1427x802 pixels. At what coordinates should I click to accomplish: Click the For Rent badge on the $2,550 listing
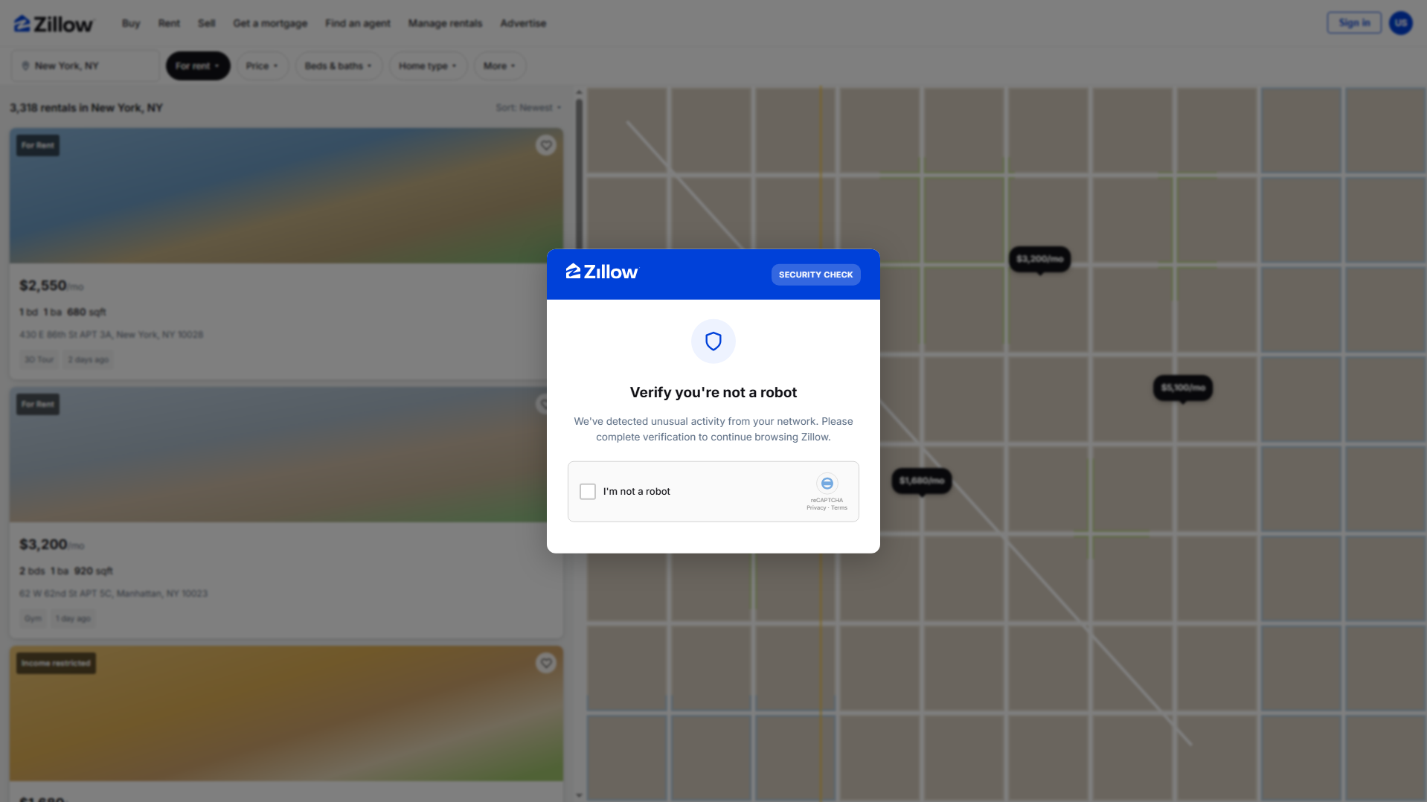(x=38, y=146)
